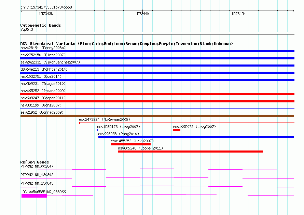Click the Cytogenetic Bands track heading
304x215 pixels.
(41, 25)
